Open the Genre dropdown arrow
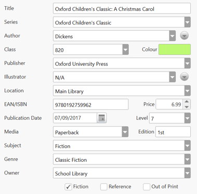This screenshot has height=194, width=197. click(x=188, y=159)
